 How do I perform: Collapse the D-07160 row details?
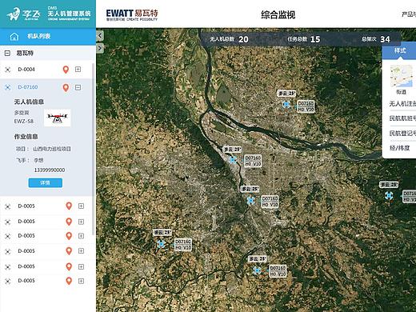tap(78, 87)
